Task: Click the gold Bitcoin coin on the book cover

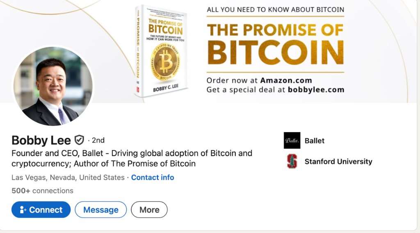Action: coord(166,62)
